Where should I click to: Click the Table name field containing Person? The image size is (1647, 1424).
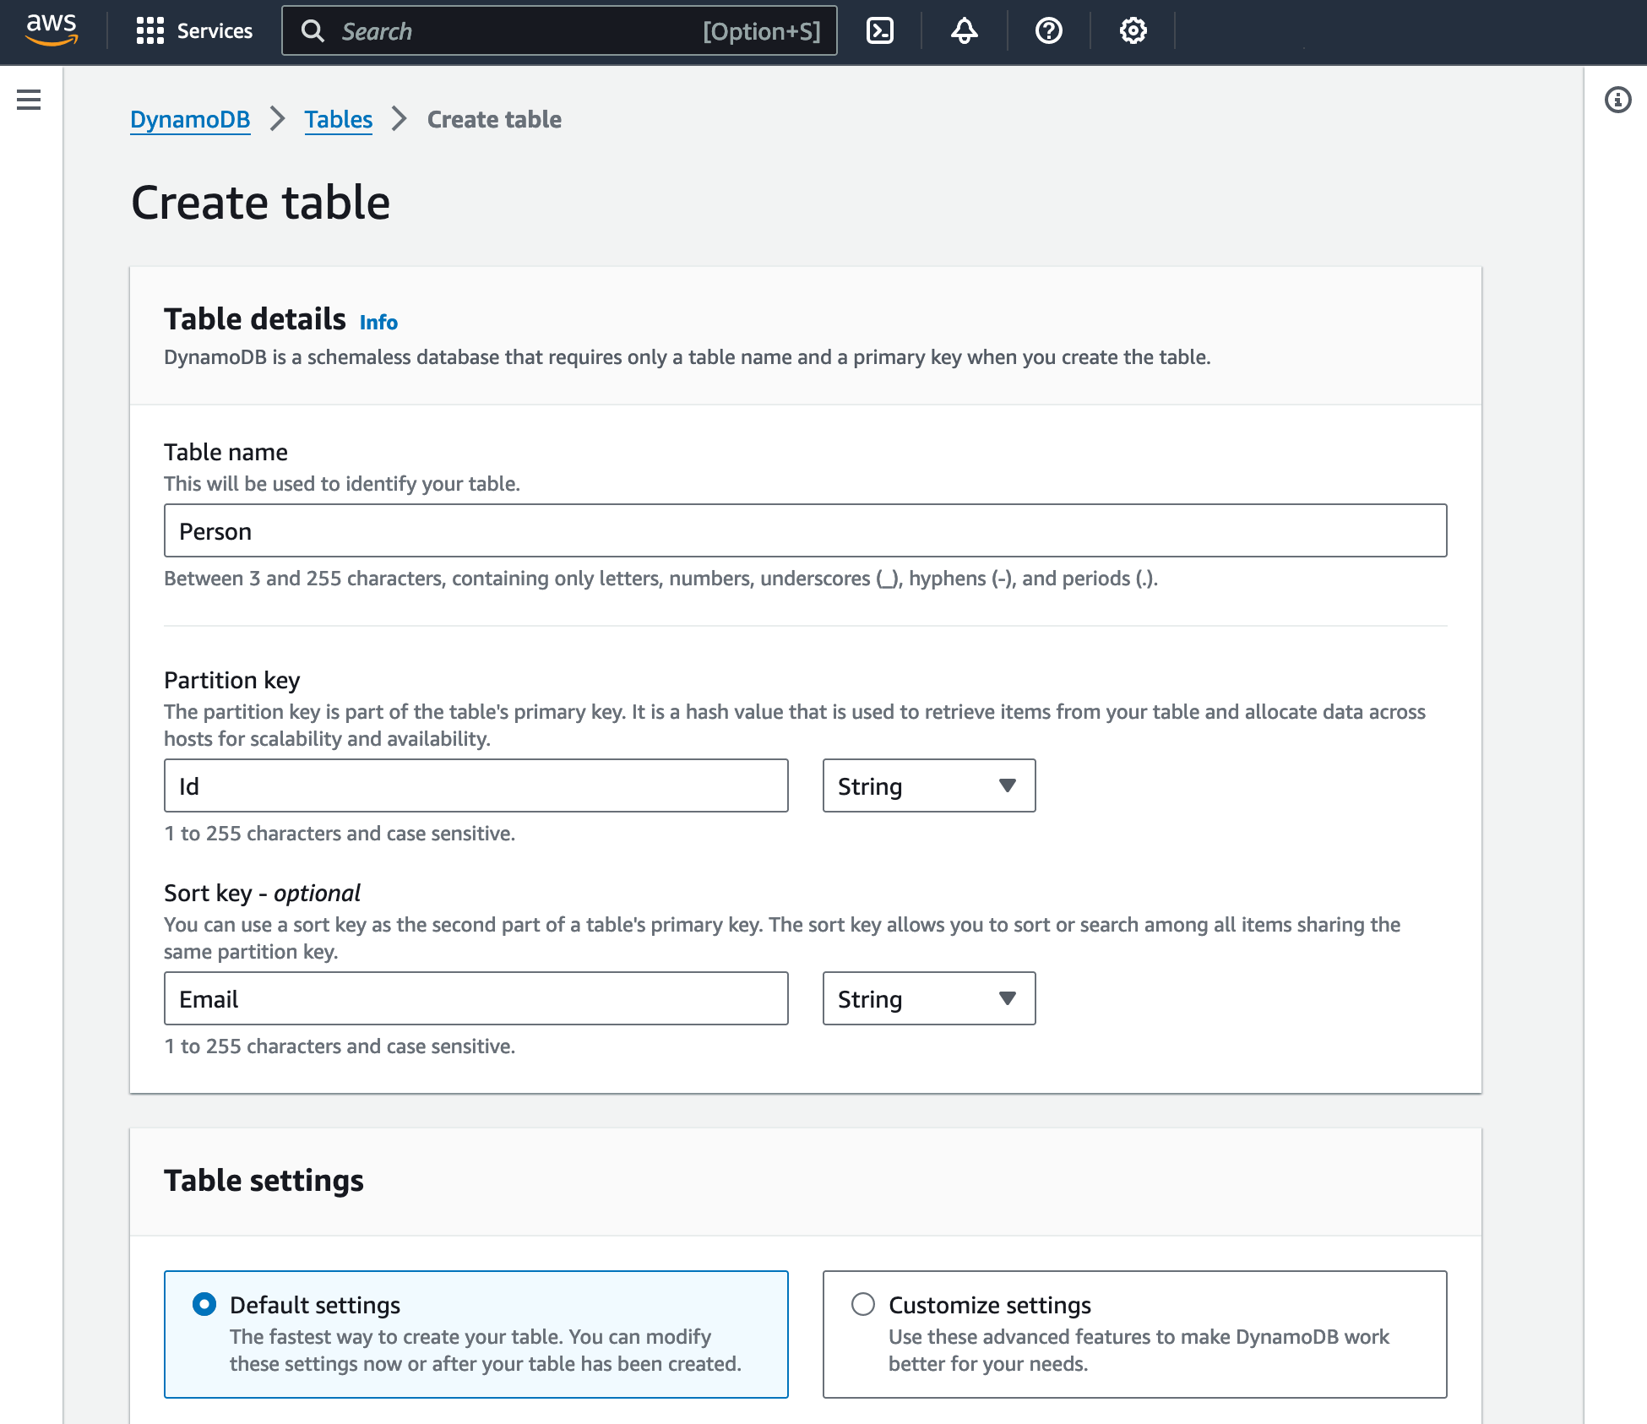pos(805,530)
